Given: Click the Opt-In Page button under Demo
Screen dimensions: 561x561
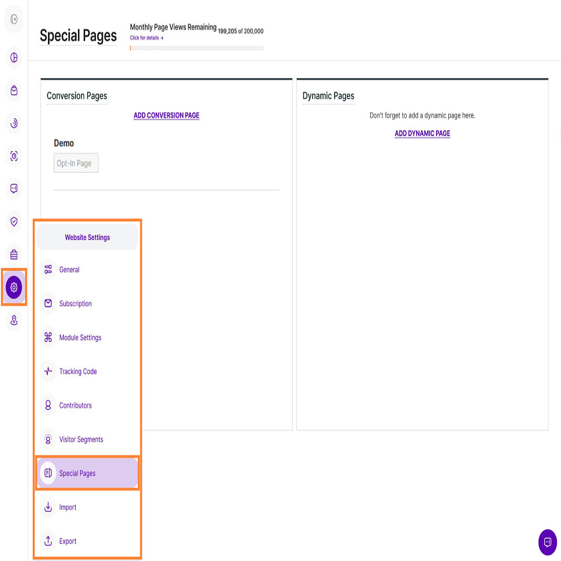Looking at the screenshot, I should coord(76,163).
